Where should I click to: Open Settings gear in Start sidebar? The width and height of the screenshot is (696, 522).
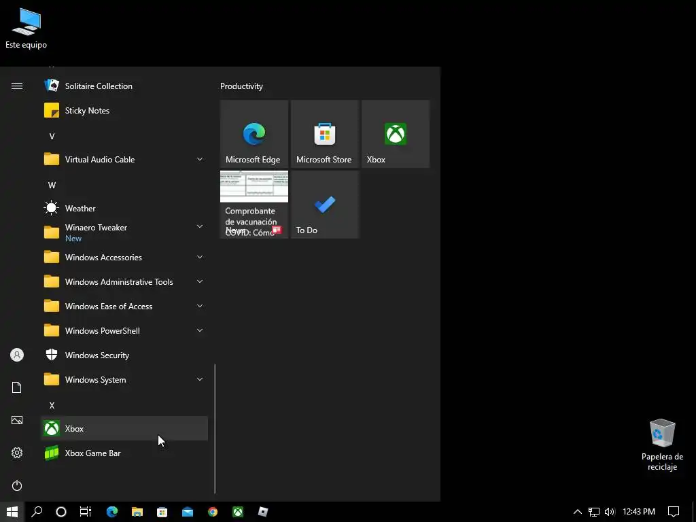pos(17,453)
